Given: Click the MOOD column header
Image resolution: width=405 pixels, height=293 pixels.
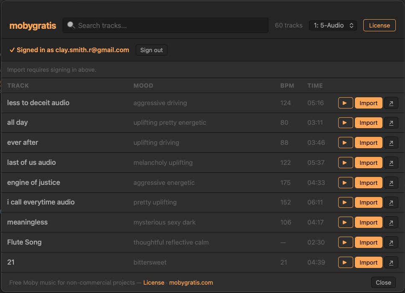Looking at the screenshot, I should (x=143, y=86).
